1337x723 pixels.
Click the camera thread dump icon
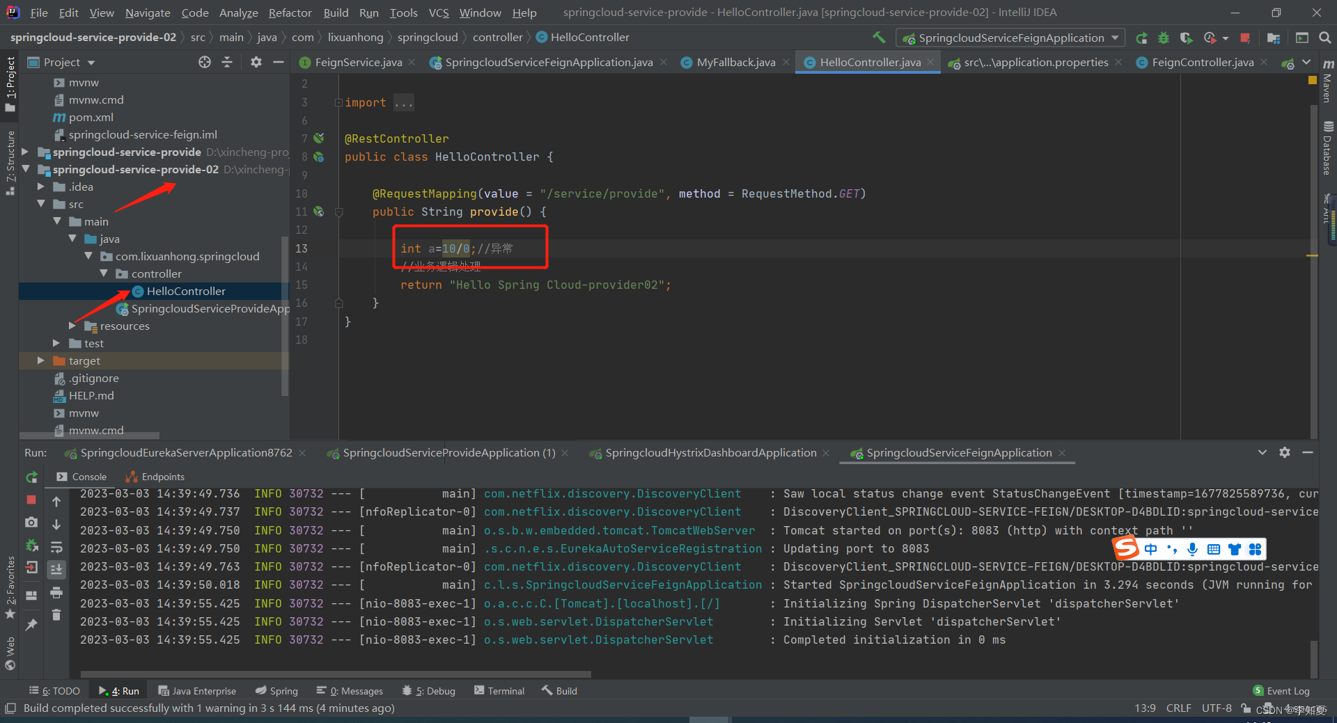[x=31, y=523]
